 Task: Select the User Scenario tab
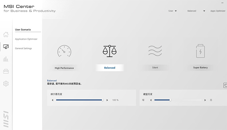[23, 29]
